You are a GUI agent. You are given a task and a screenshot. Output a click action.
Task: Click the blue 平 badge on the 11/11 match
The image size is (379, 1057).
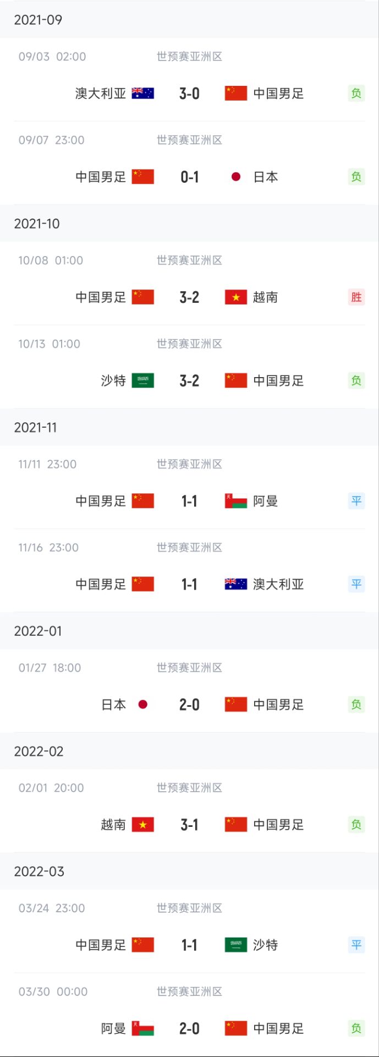click(356, 501)
